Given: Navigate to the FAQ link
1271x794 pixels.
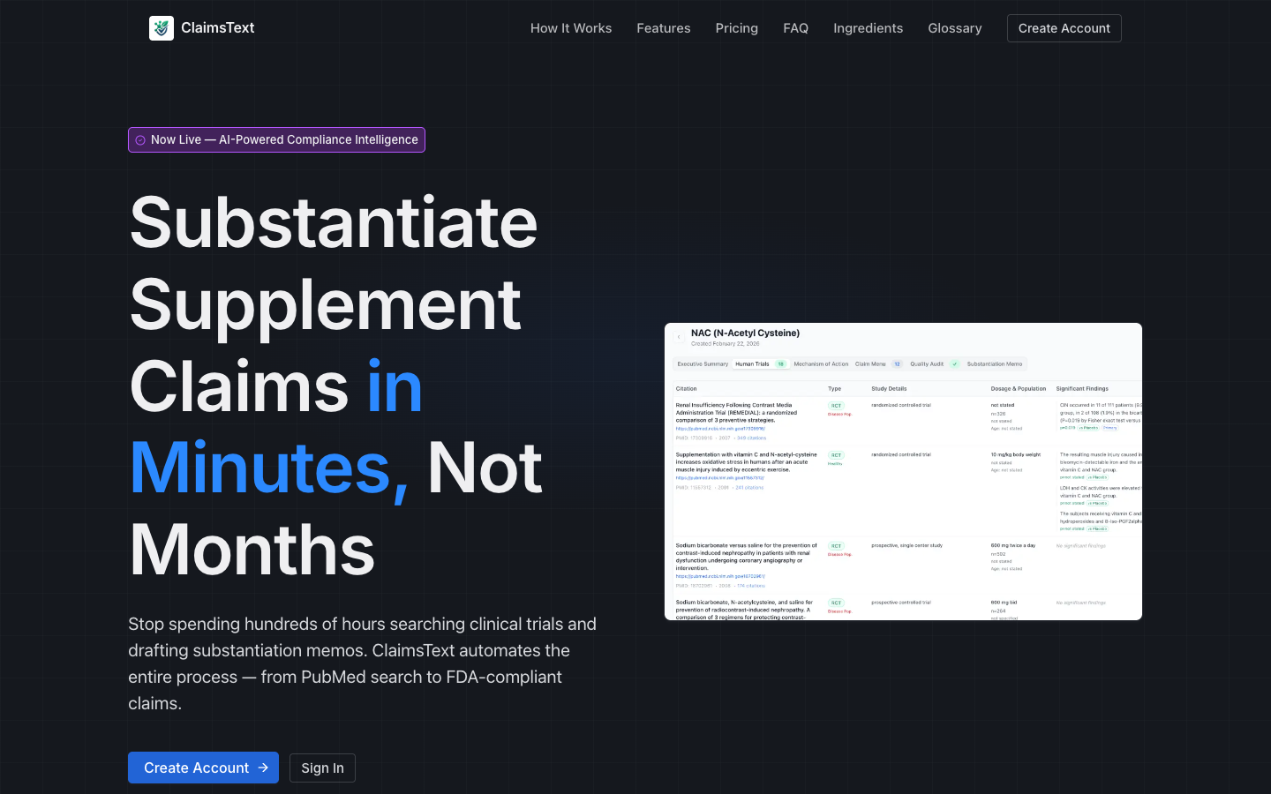Looking at the screenshot, I should 796,28.
